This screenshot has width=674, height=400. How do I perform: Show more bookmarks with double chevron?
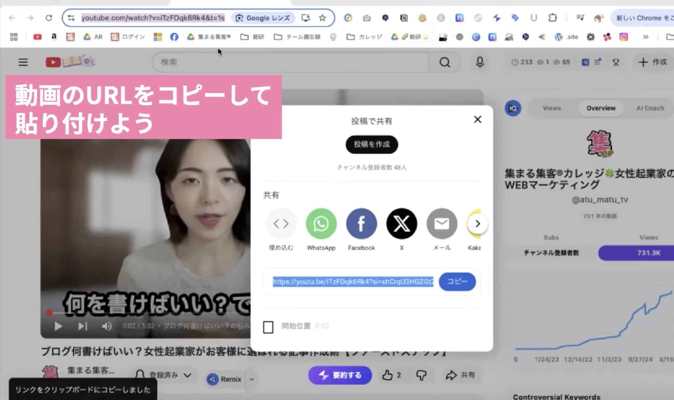pos(646,37)
